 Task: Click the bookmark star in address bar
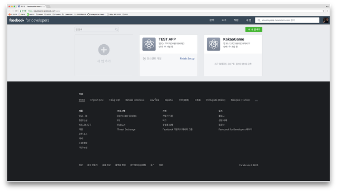(323, 11)
